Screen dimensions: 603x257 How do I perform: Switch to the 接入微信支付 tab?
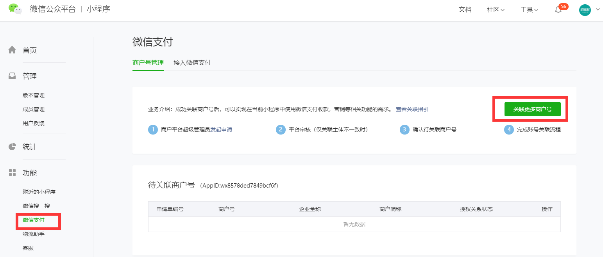pyautogui.click(x=192, y=62)
